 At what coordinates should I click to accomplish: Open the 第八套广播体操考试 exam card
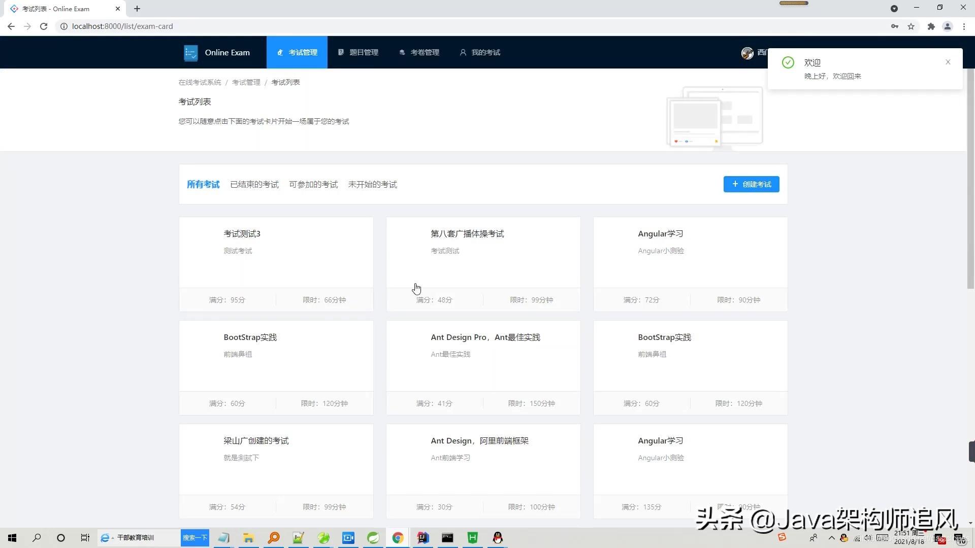tap(467, 234)
